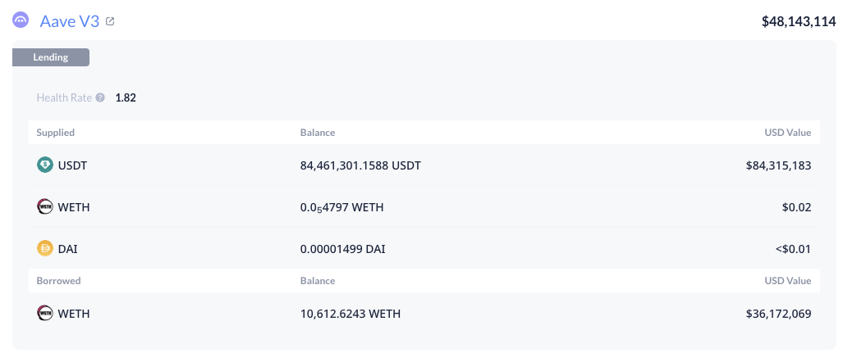This screenshot has width=857, height=362.
Task: Click the supplied USD Value column header
Action: coord(788,133)
